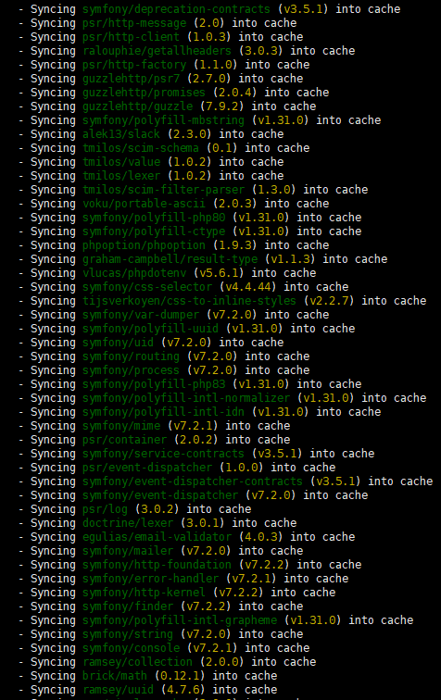This screenshot has height=700, width=441.
Task: Click psr/event-dispatcher package name
Action: click(147, 468)
